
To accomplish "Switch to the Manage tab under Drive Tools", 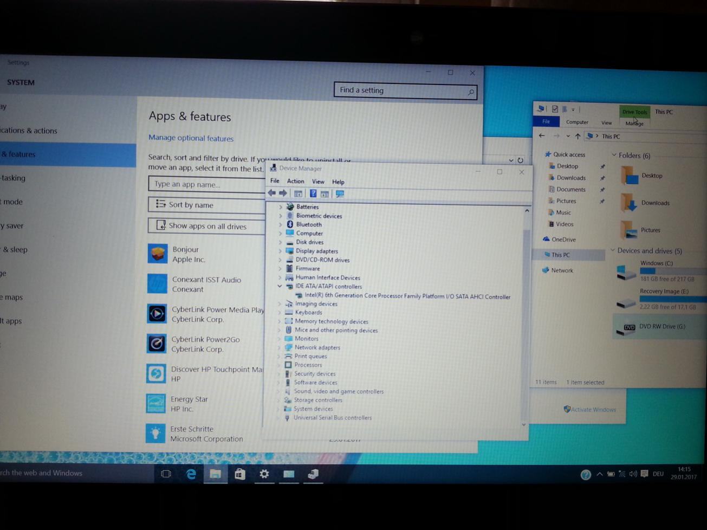I will 634,124.
